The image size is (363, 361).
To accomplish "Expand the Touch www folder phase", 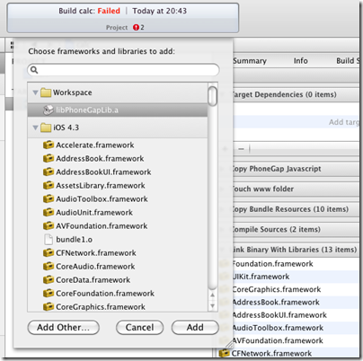I will (x=223, y=189).
